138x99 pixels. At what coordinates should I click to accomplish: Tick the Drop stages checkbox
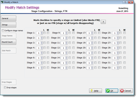click(x=5, y=88)
